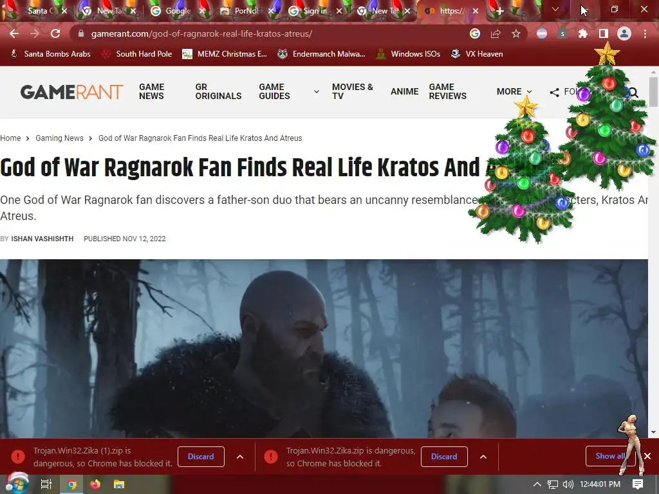Open the tab search dropdown arrow
The height and width of the screenshot is (494, 659).
[x=555, y=9]
